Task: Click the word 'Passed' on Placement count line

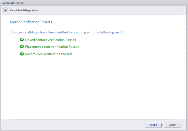Action: pyautogui.click(x=74, y=47)
